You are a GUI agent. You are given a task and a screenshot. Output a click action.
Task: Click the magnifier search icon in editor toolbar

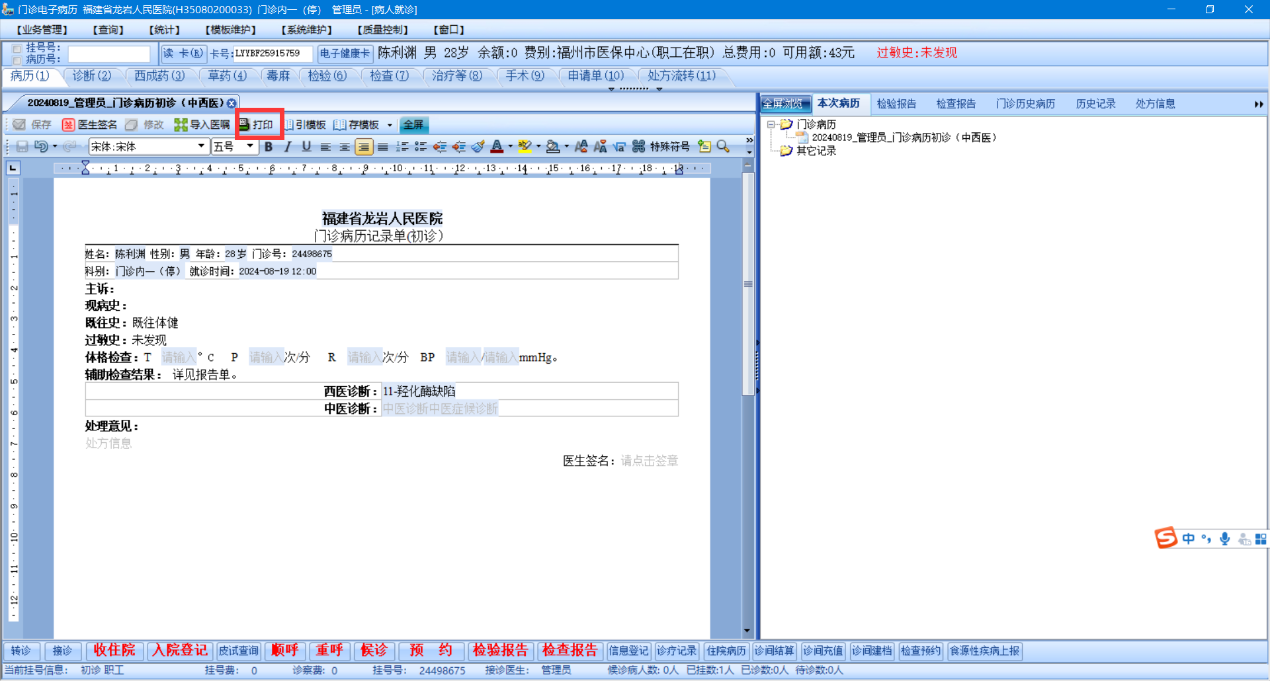click(723, 147)
